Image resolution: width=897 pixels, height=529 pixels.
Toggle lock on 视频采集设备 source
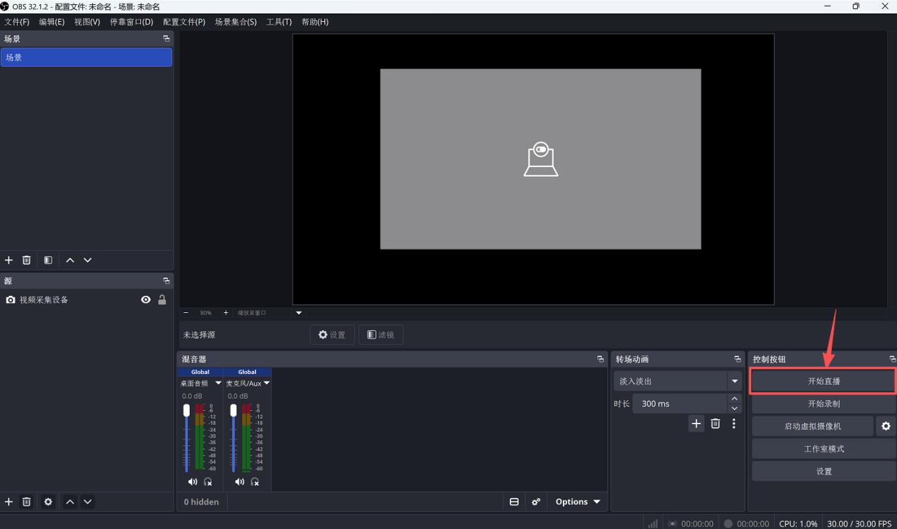click(x=162, y=300)
